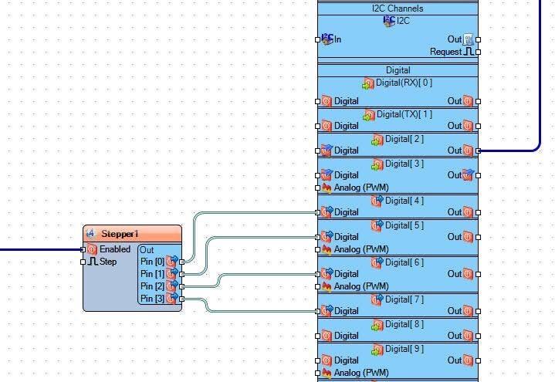The width and height of the screenshot is (555, 382).
Task: Click the Digital[ 3 ] Analog (PWM) input connector
Action: pyautogui.click(x=317, y=188)
